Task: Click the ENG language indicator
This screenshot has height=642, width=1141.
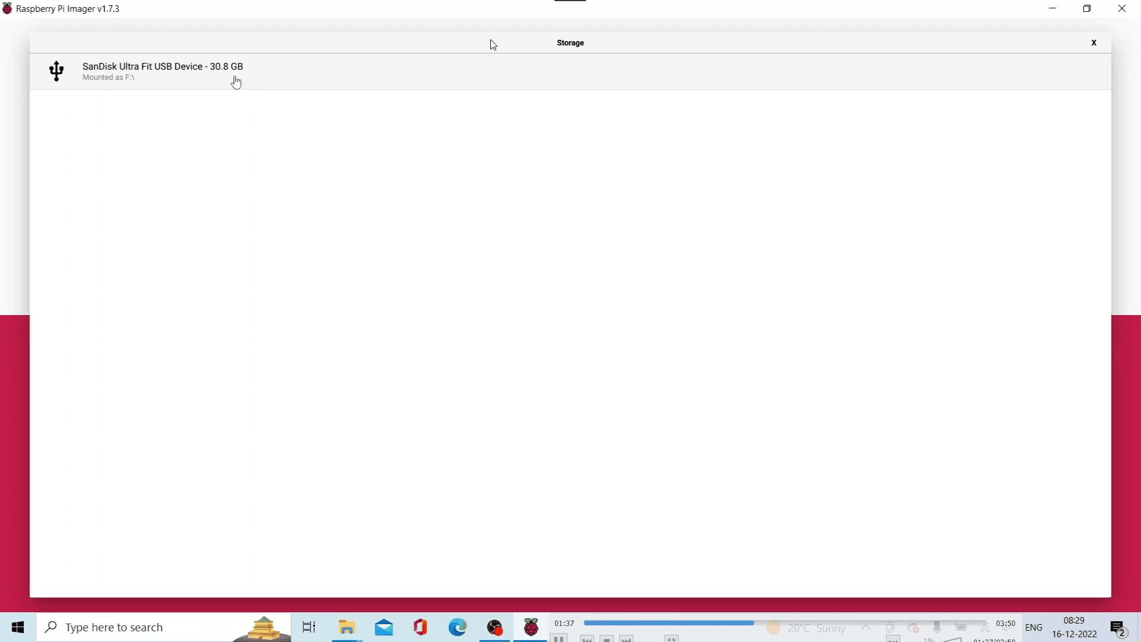Action: [1034, 628]
